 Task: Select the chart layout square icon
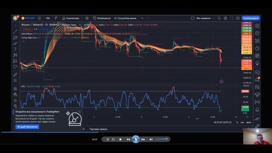coord(193,18)
